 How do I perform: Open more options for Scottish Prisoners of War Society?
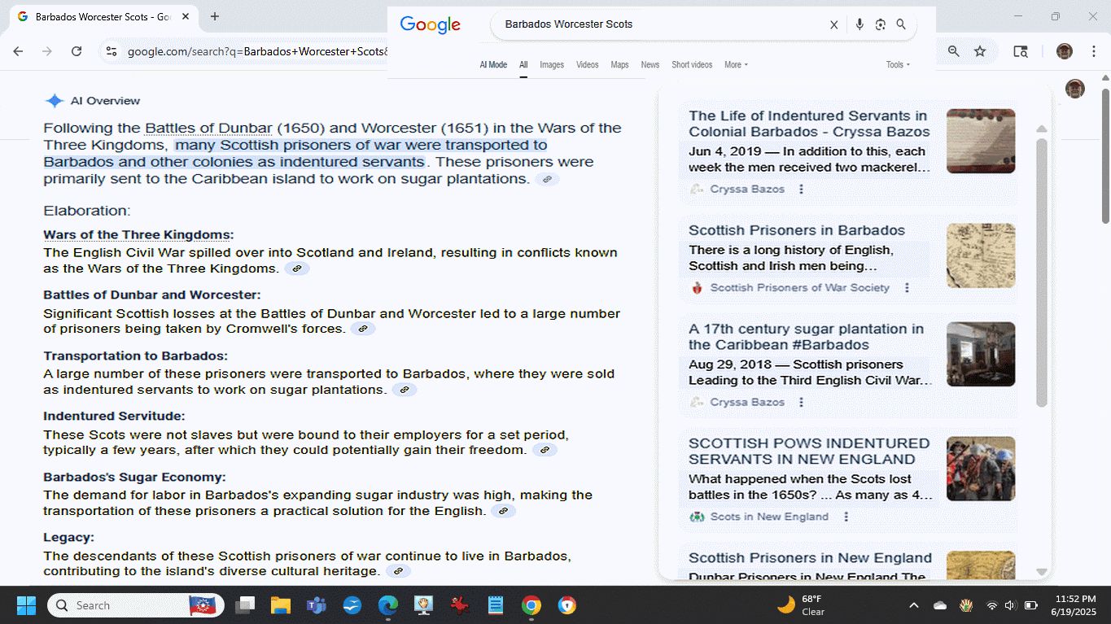point(907,287)
